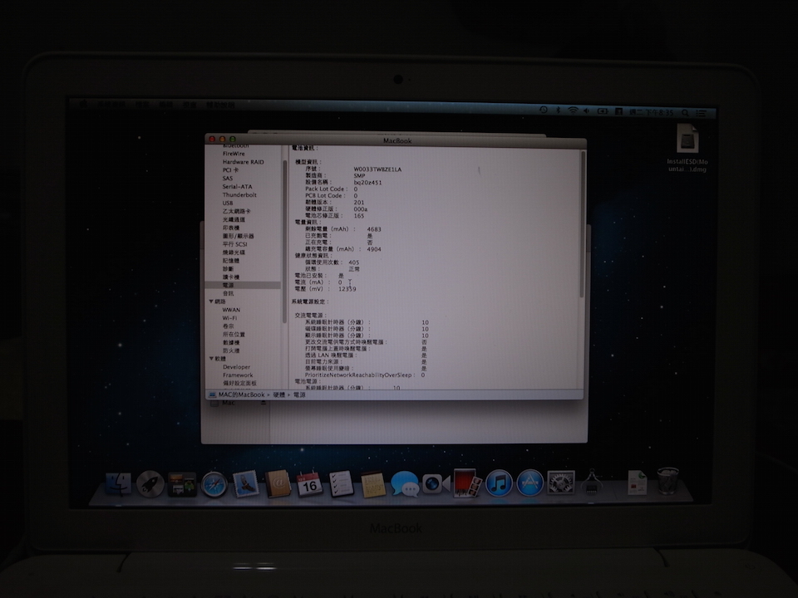Open Spotlight search magnifier icon
This screenshot has height=598, width=798.
click(686, 113)
